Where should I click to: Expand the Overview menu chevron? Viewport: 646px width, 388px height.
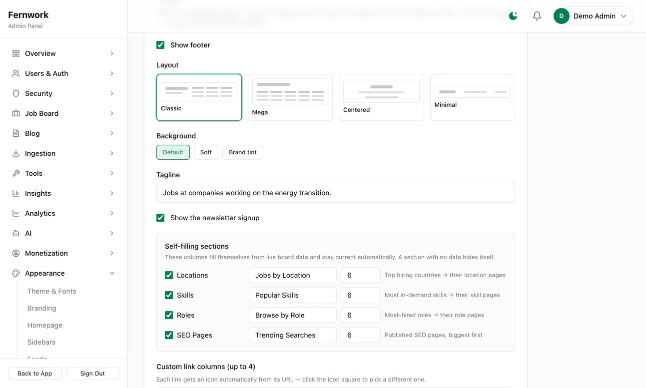pos(112,53)
